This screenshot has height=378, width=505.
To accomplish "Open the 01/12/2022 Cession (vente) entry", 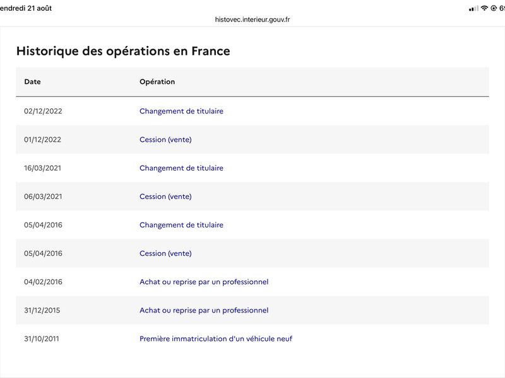I will 165,139.
